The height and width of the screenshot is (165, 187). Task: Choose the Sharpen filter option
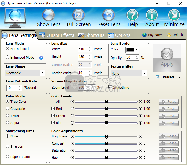coord(7,146)
